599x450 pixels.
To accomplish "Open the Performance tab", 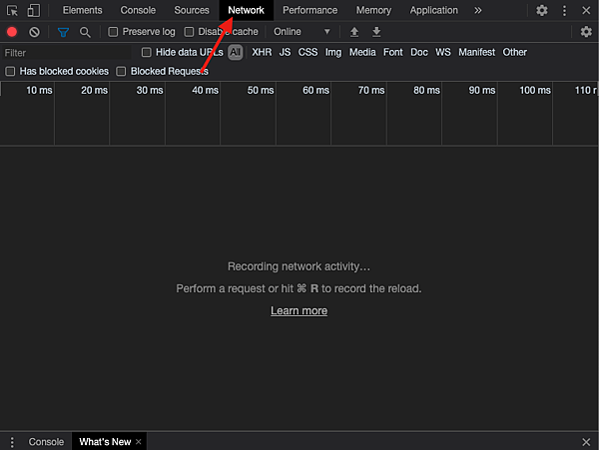I will (309, 10).
